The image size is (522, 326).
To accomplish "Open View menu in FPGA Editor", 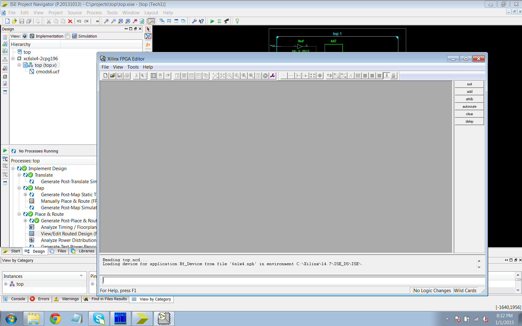I will (118, 67).
